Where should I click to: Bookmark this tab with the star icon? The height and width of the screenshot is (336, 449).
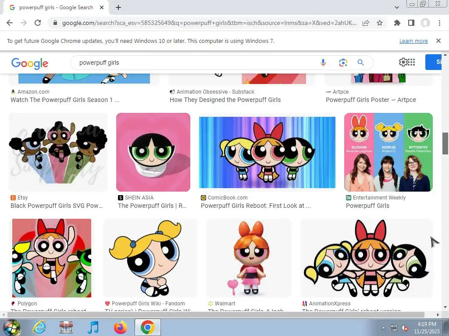click(380, 23)
